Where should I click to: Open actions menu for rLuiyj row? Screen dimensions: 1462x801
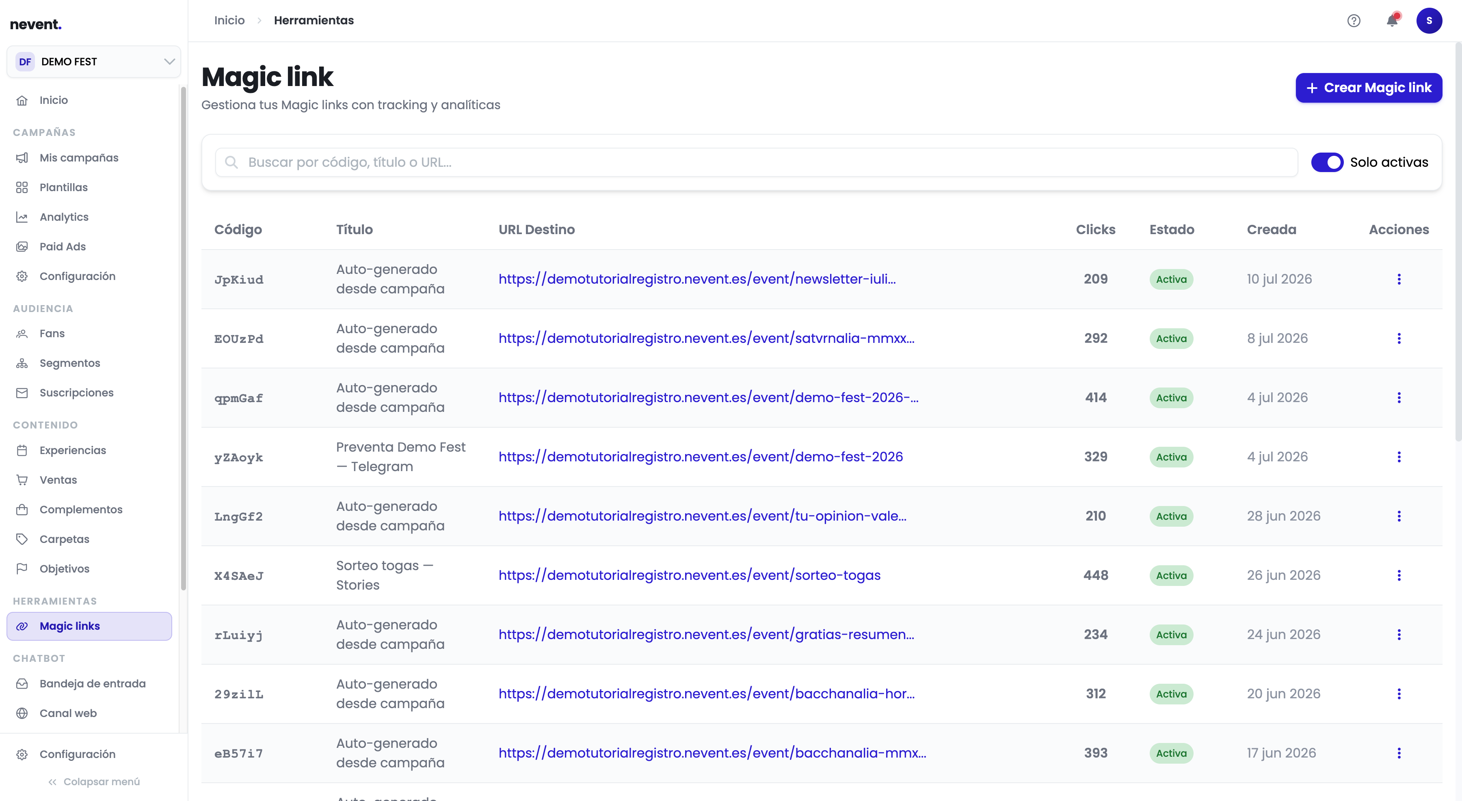[x=1399, y=635]
